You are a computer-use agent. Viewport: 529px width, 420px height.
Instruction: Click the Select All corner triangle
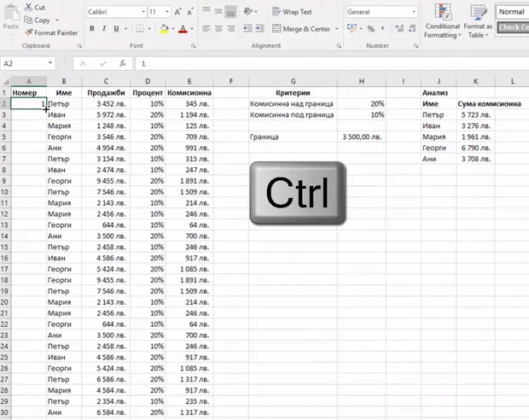coord(6,81)
